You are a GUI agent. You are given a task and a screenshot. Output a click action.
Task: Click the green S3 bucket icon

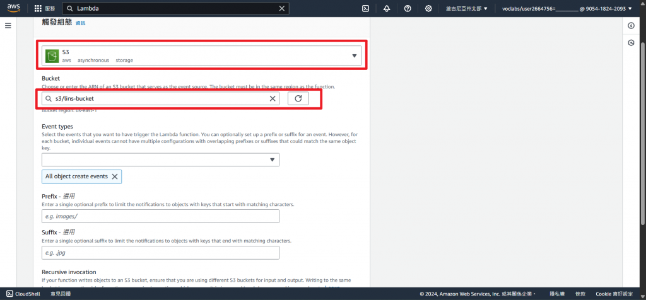[x=52, y=56]
